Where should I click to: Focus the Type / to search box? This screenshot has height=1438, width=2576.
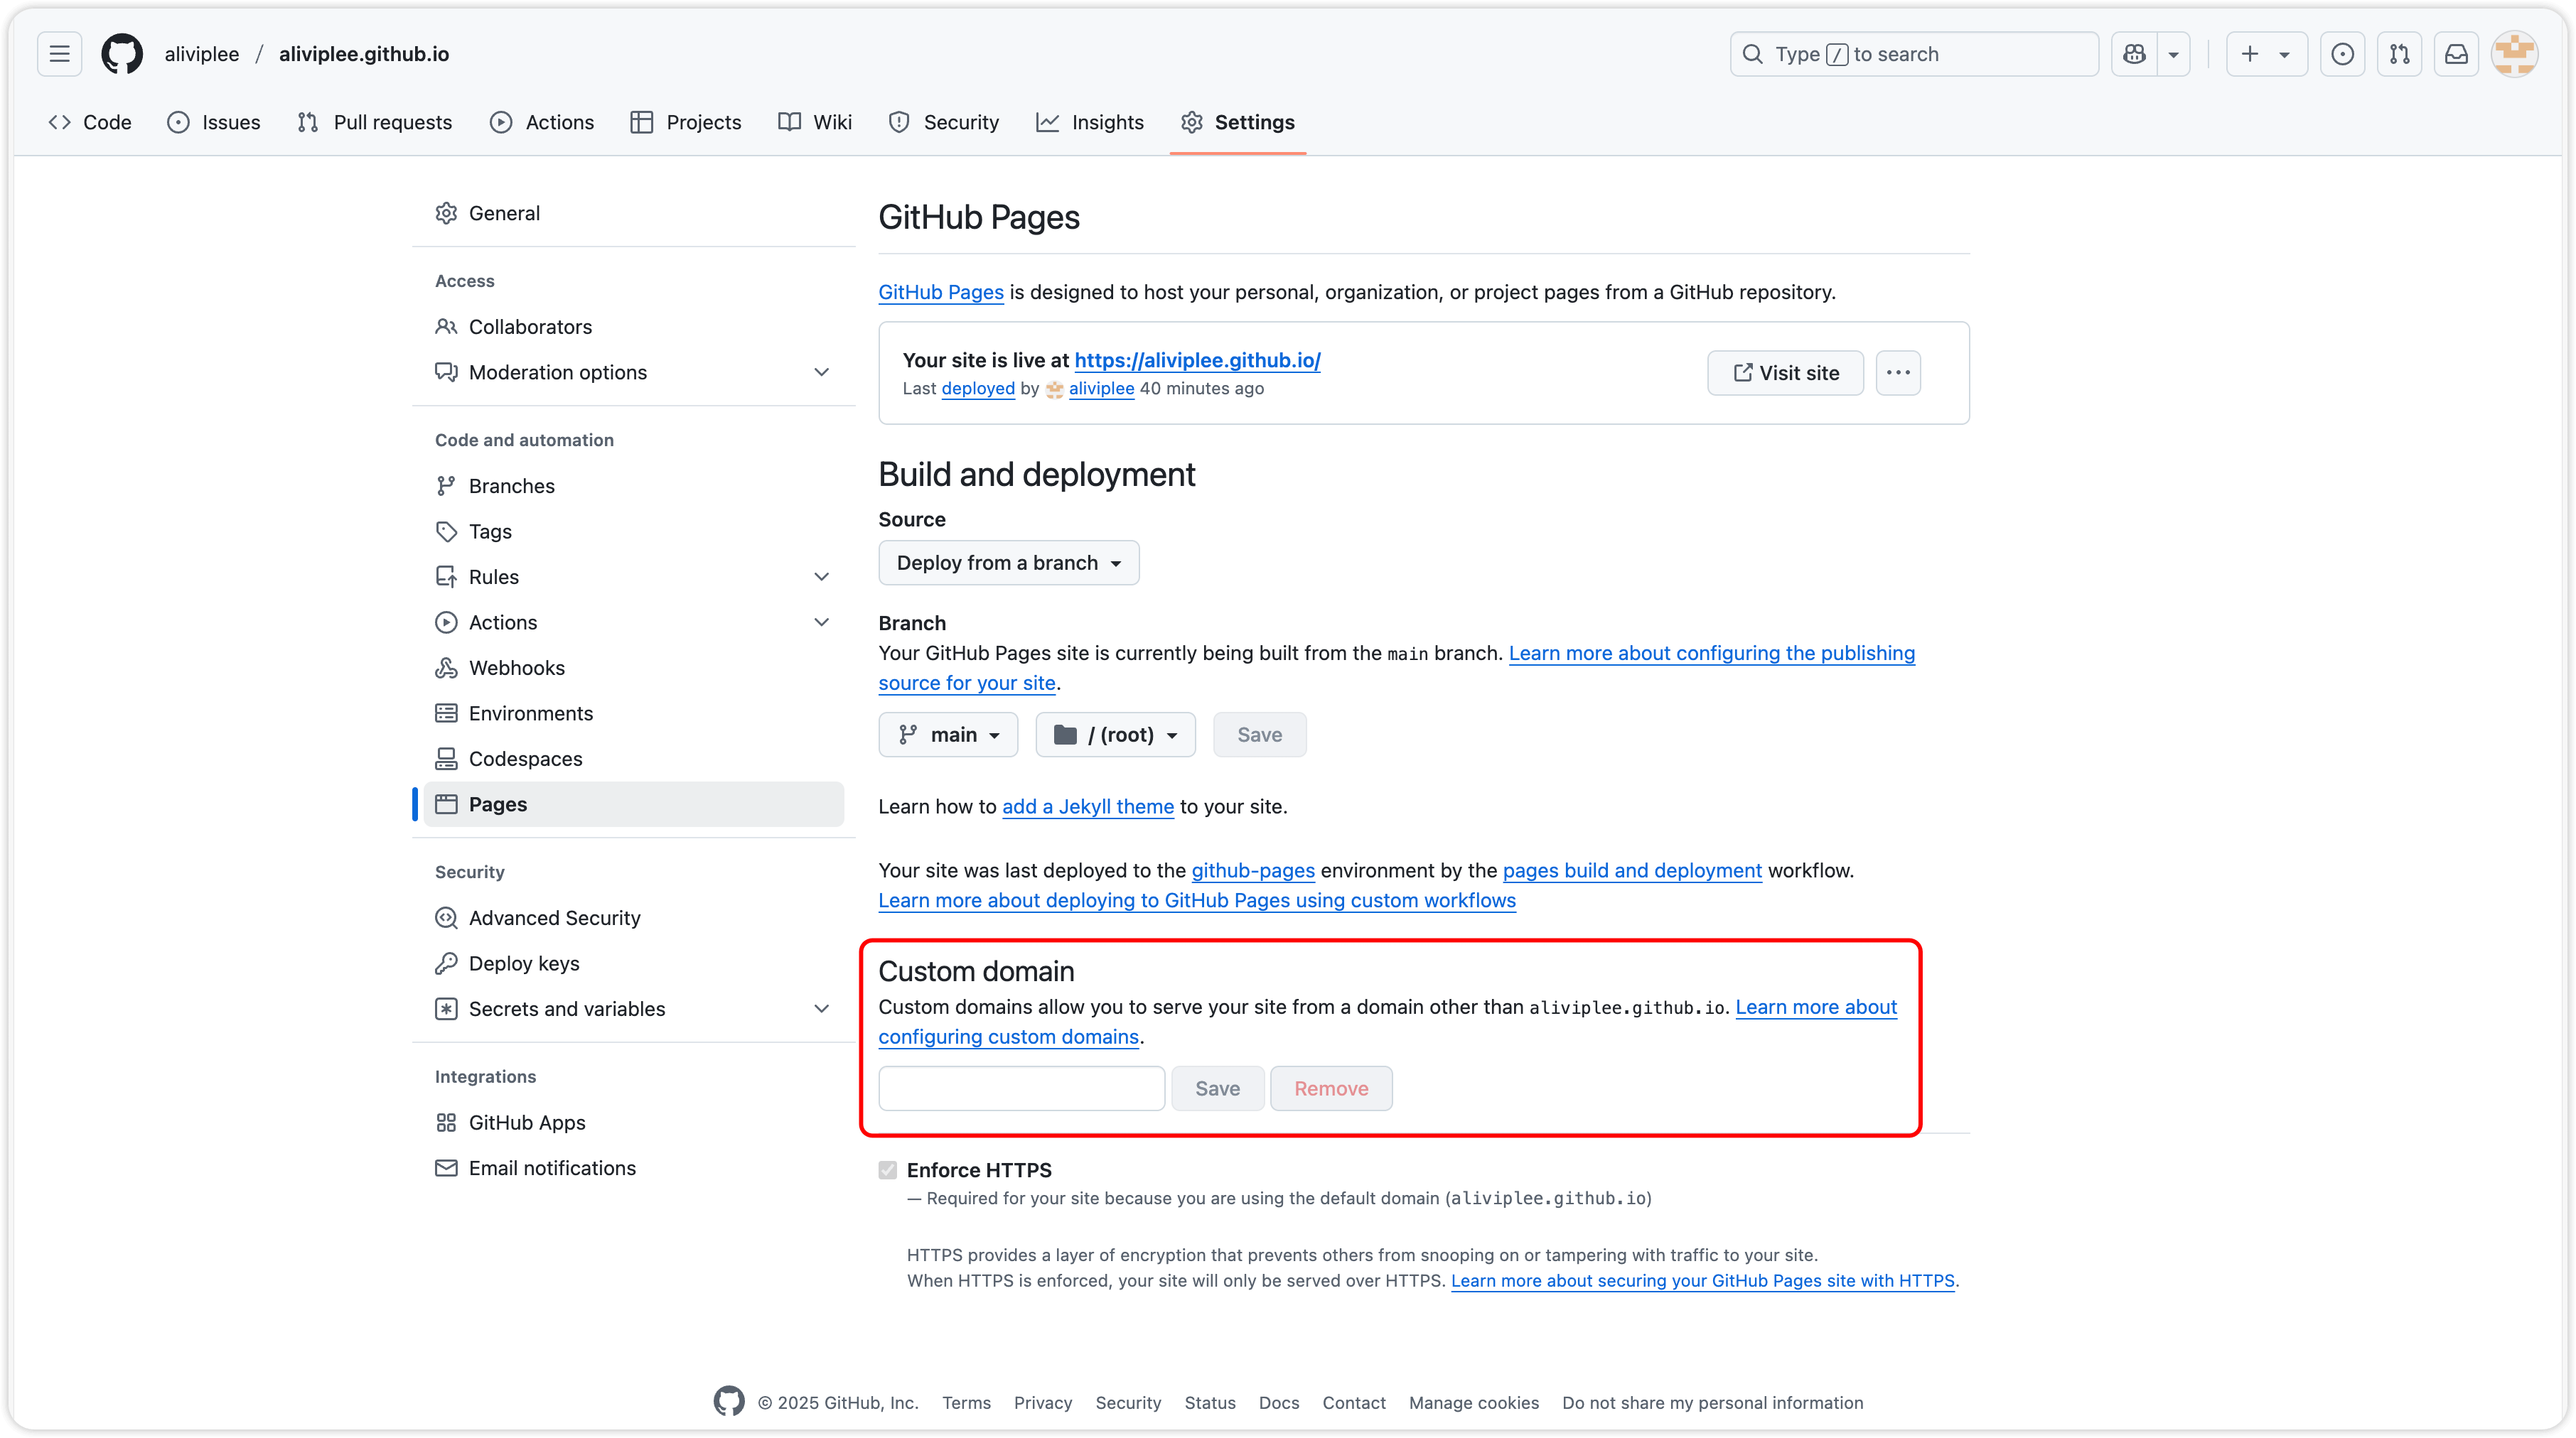[x=1913, y=54]
